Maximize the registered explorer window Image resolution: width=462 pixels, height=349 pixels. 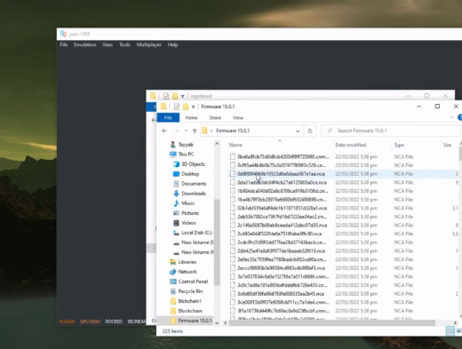[426, 96]
